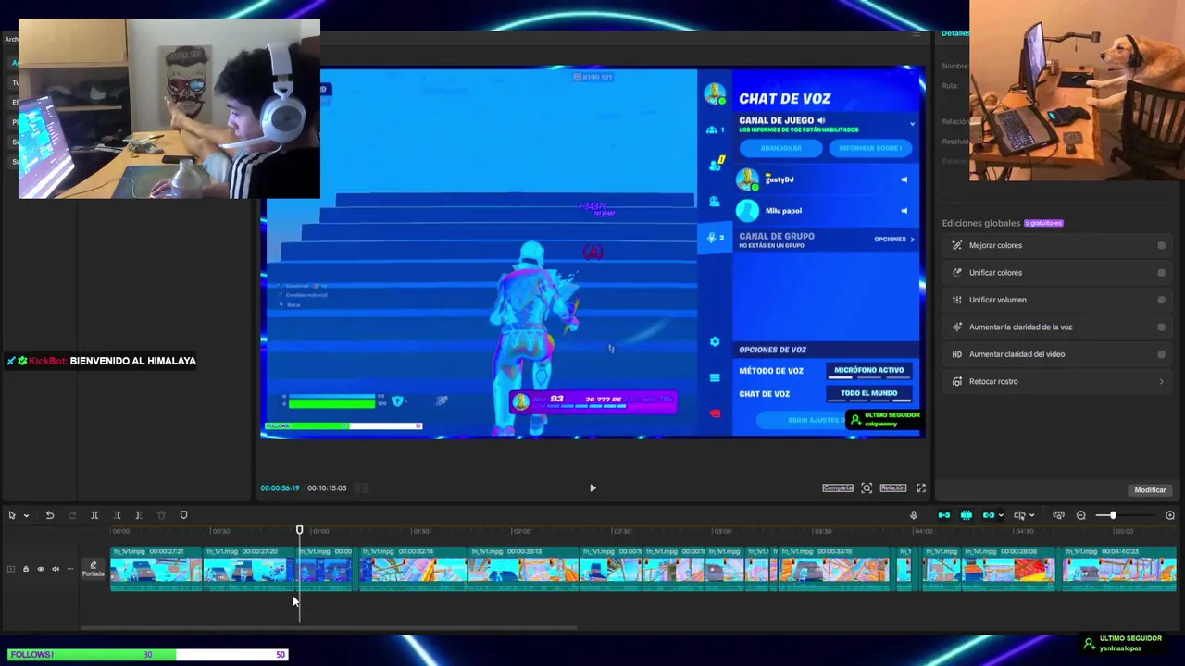Zoom out the timeline
1185x666 pixels.
(x=1081, y=515)
